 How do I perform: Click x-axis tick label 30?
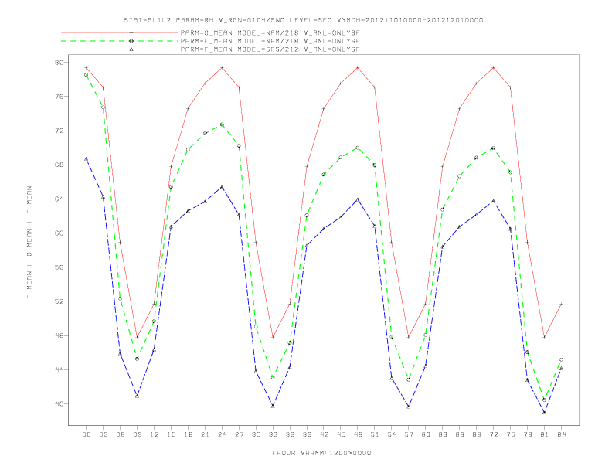pyautogui.click(x=256, y=434)
